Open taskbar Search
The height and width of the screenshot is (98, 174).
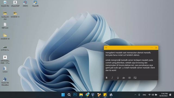tap(69, 95)
